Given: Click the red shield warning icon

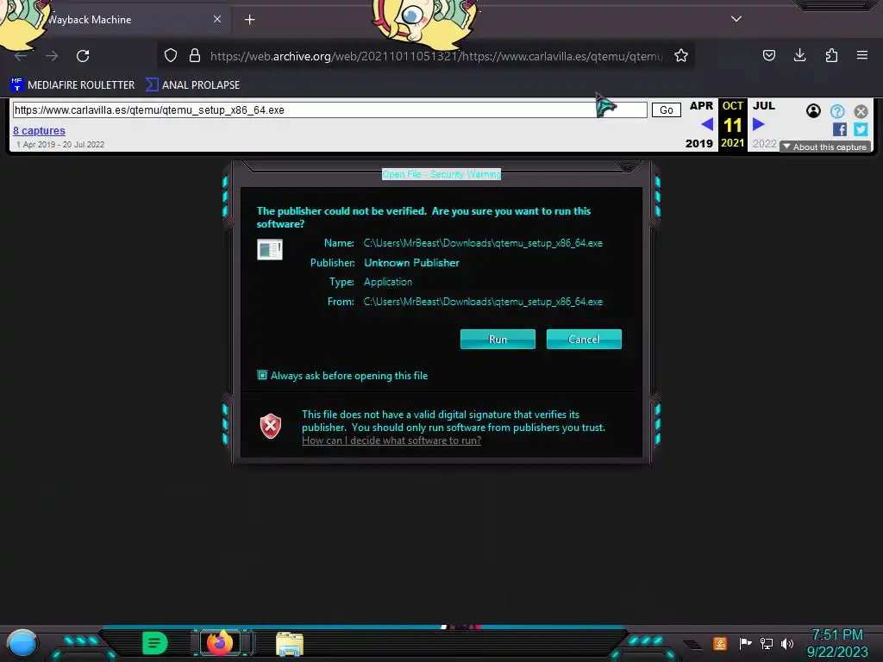Looking at the screenshot, I should (270, 426).
